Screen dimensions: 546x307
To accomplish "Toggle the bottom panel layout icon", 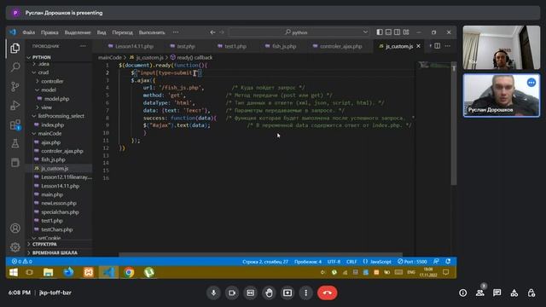I will click(x=388, y=32).
